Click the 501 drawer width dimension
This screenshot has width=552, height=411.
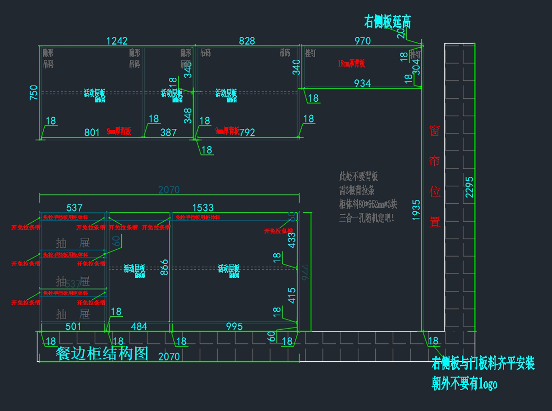click(x=73, y=326)
